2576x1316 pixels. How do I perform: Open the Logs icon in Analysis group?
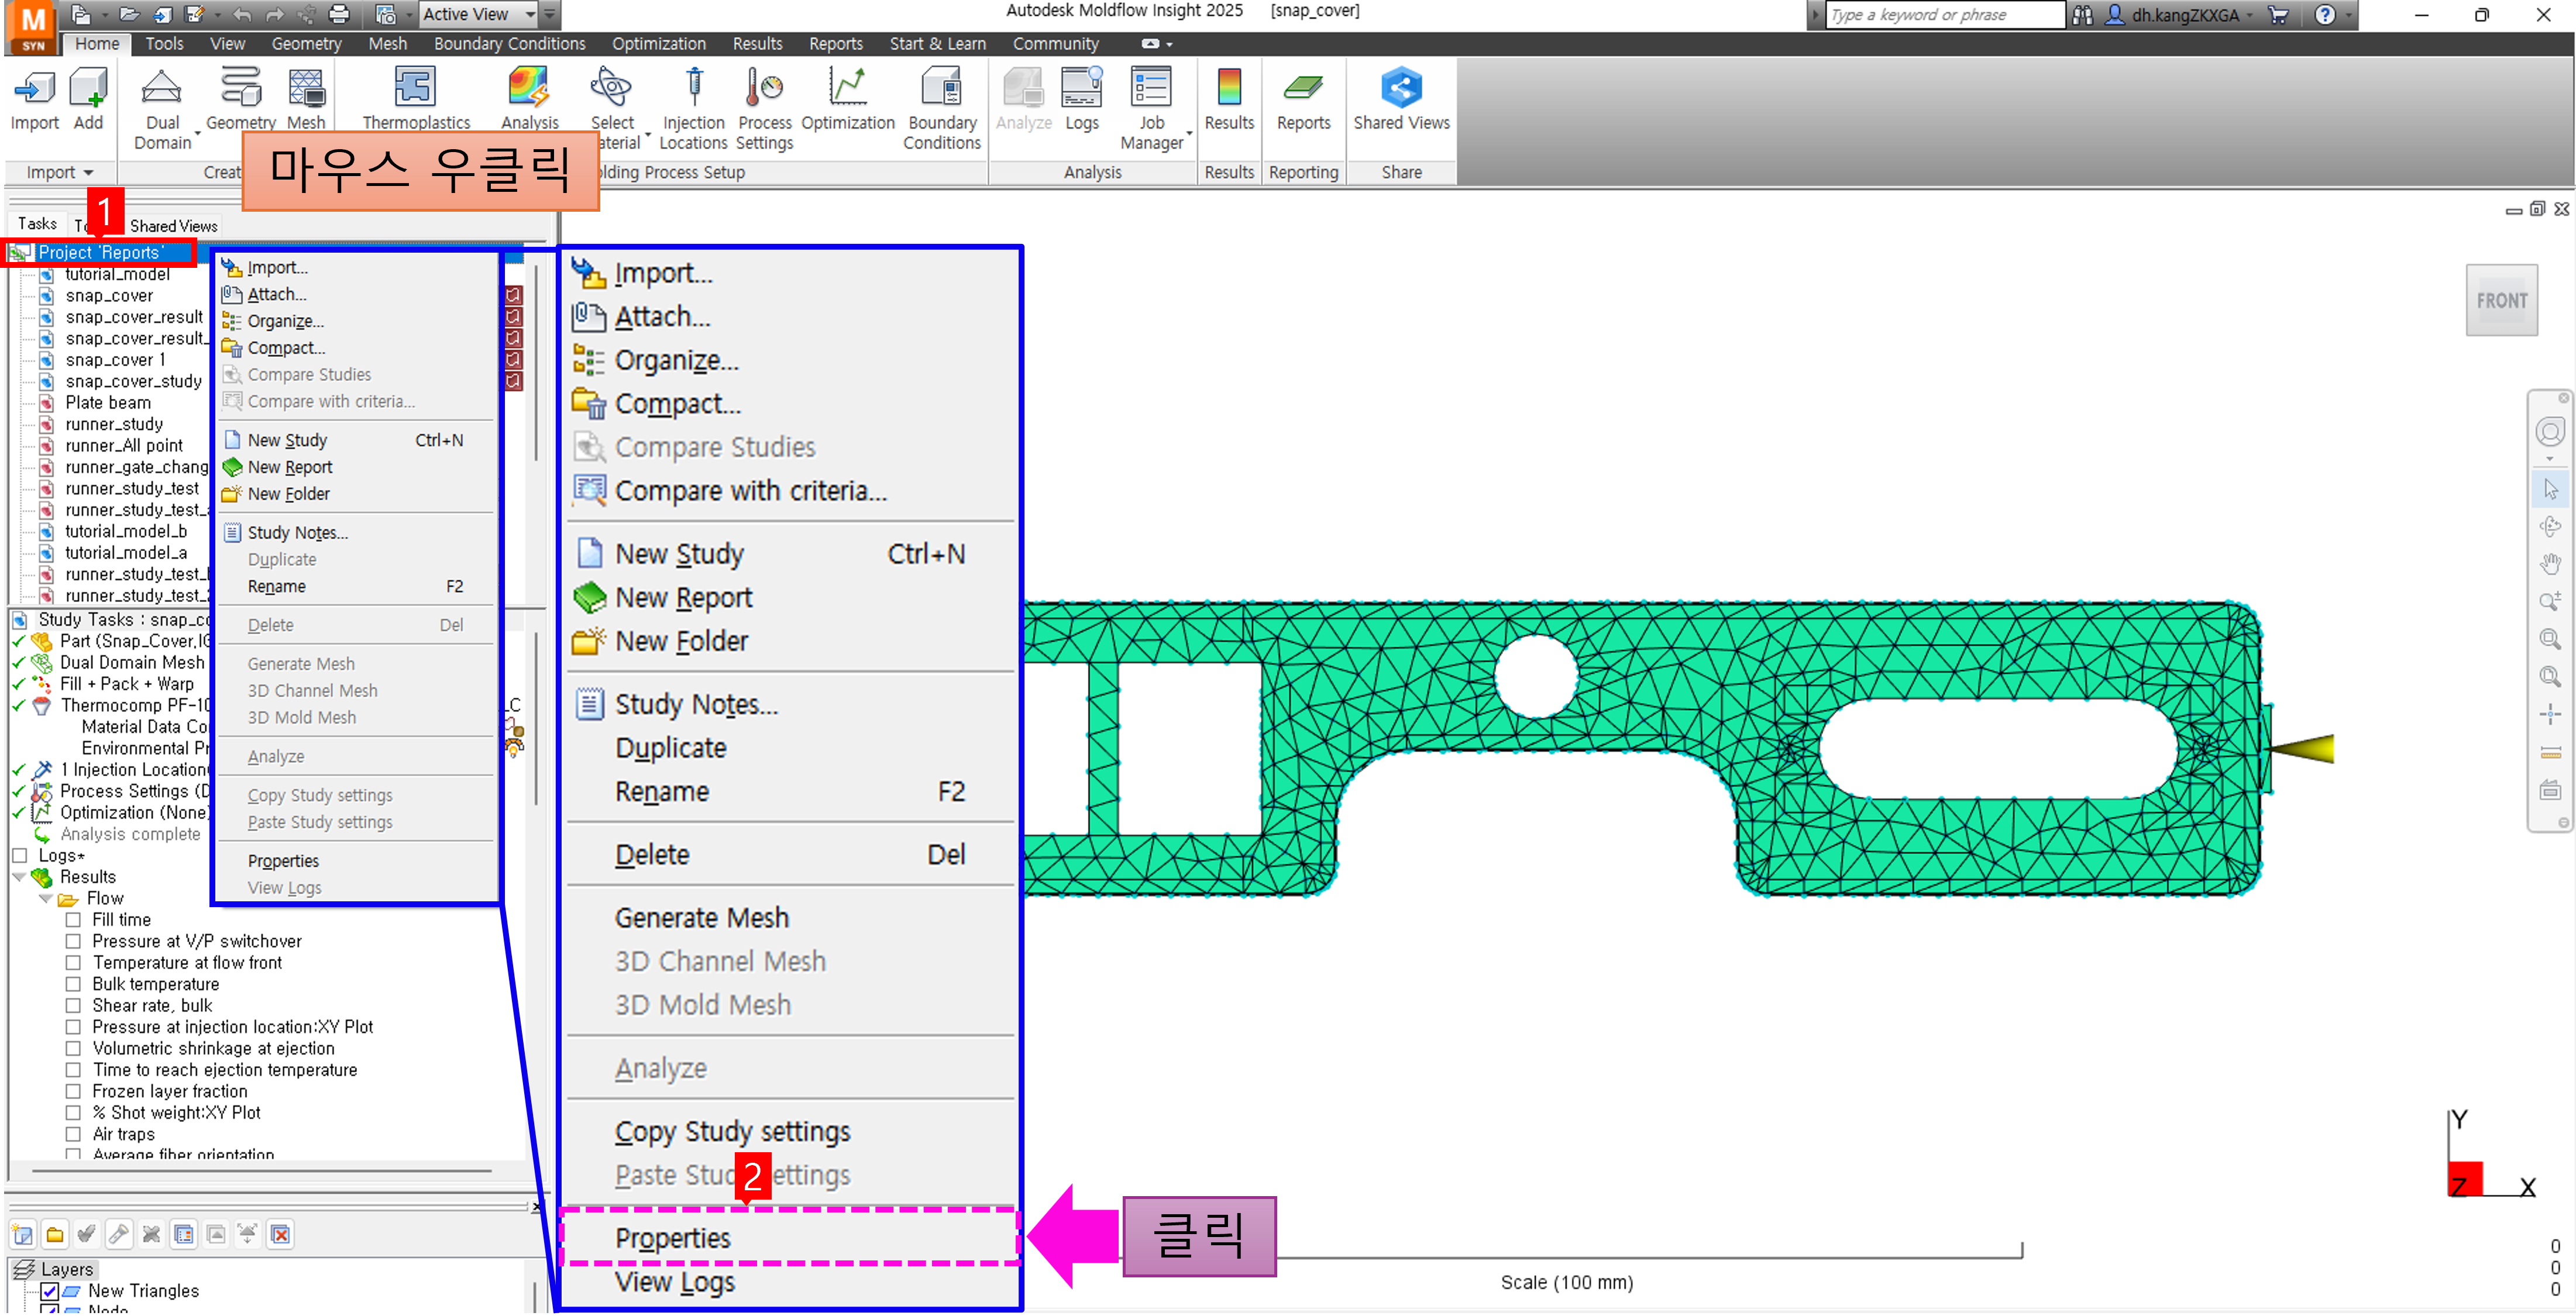pyautogui.click(x=1082, y=88)
